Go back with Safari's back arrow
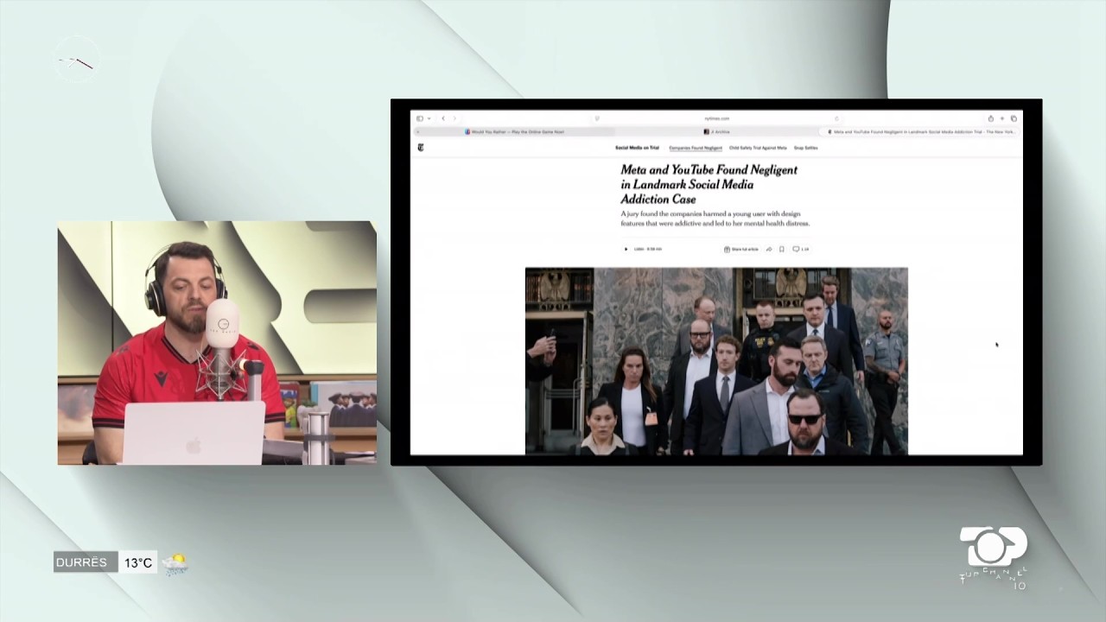This screenshot has width=1106, height=622. click(x=443, y=118)
